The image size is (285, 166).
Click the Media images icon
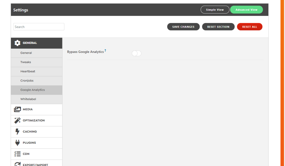(x=18, y=109)
